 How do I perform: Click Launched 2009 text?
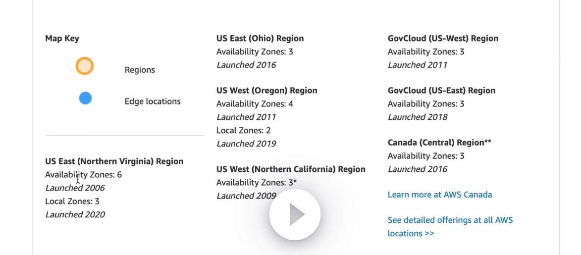pos(246,196)
